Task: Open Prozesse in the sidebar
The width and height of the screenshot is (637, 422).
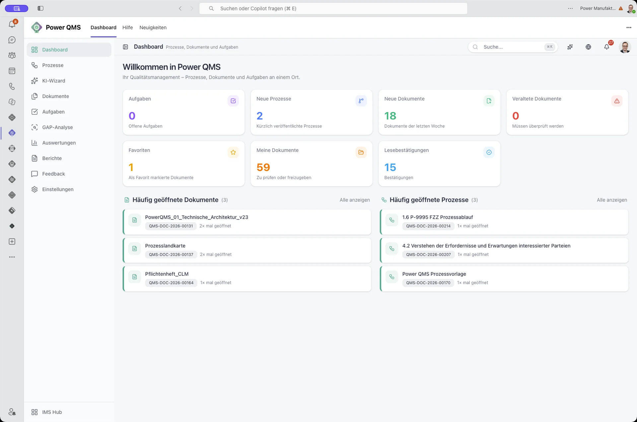Action: [x=69, y=65]
